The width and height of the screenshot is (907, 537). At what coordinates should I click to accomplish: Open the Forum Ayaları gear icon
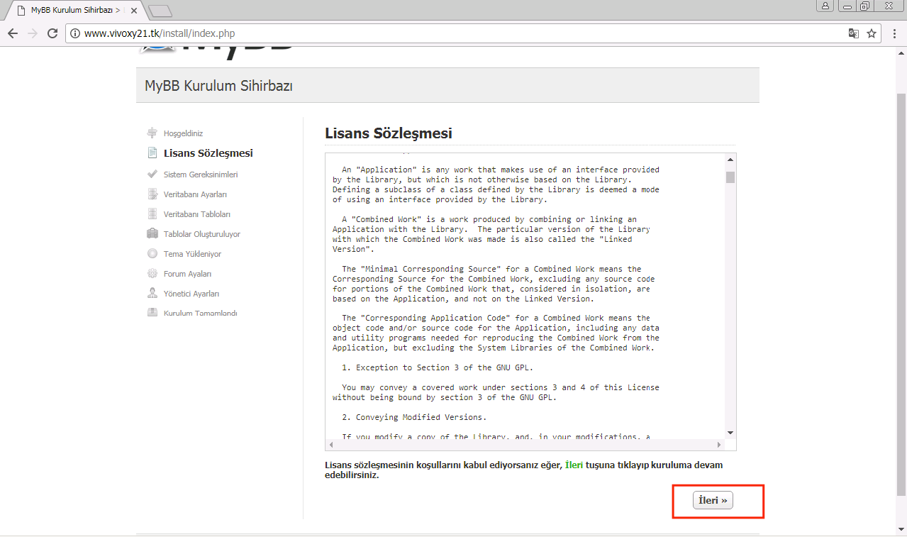pos(152,273)
